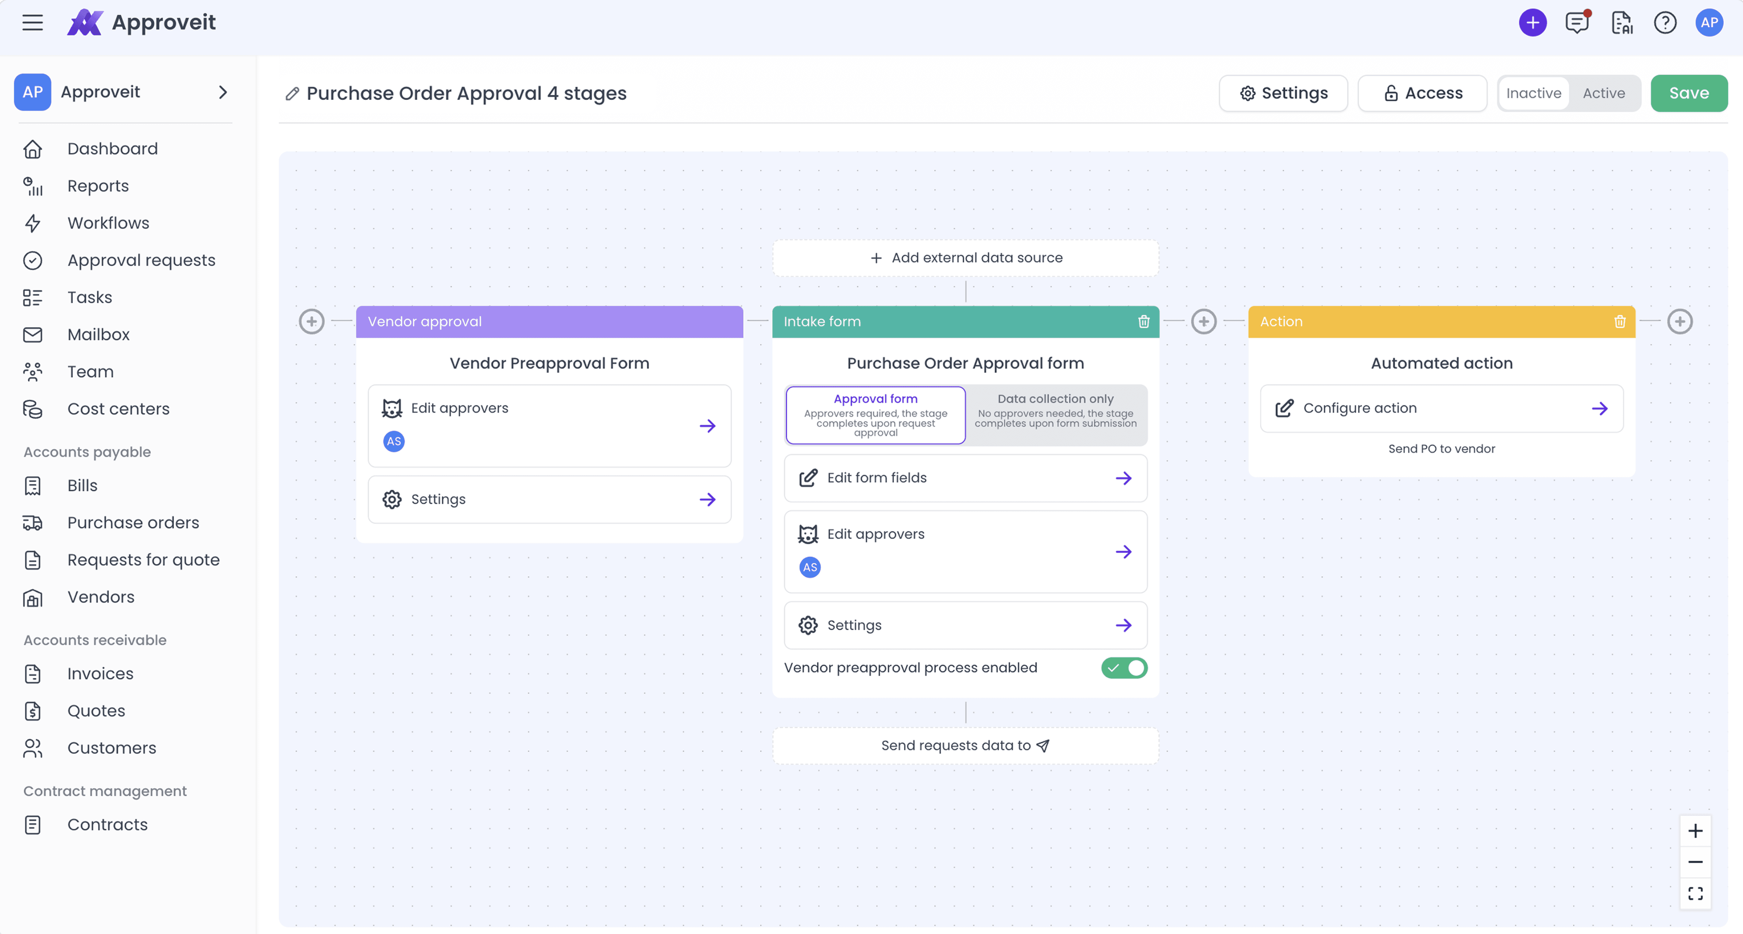
Task: Click the Vendor Preapproval Form title
Action: [549, 363]
